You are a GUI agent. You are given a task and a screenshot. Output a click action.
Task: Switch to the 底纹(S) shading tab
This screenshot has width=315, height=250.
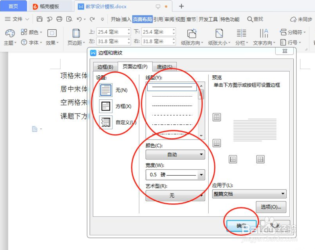tap(165, 67)
